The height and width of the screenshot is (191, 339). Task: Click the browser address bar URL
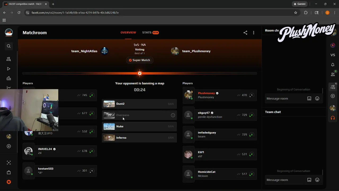pyautogui.click(x=75, y=12)
